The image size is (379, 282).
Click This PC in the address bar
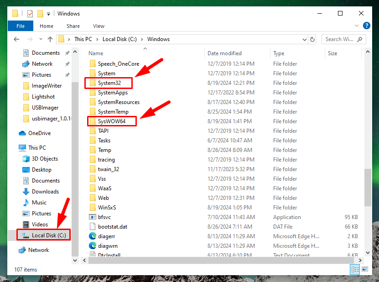click(x=83, y=39)
